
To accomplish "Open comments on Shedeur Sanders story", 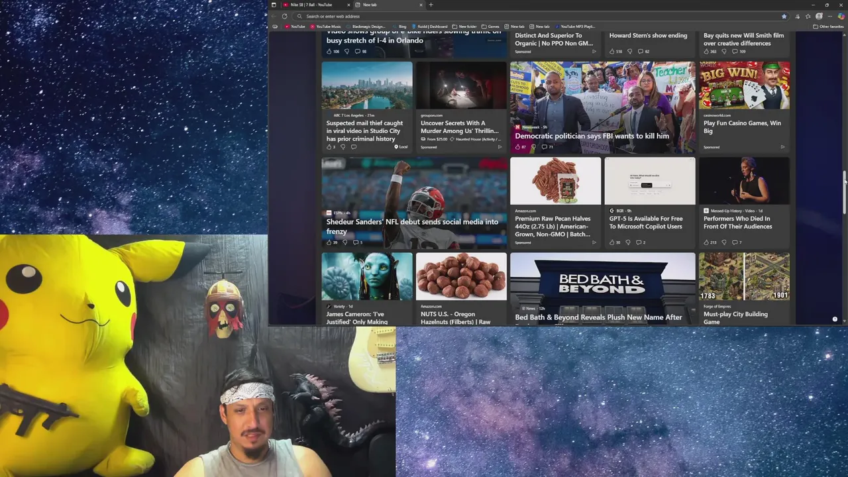I will tap(358, 242).
